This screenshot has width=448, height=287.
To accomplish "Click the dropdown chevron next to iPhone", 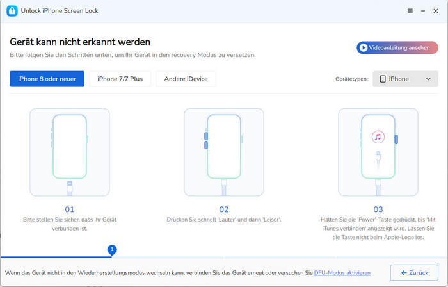I will (428, 79).
